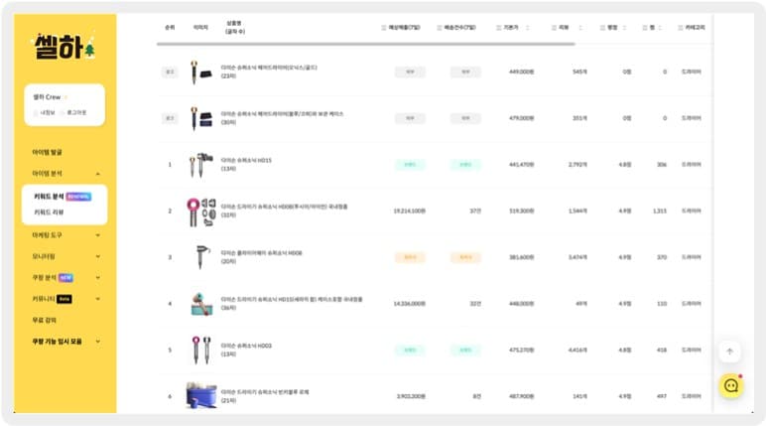Click the scroll-to-top arrow button

pos(730,352)
